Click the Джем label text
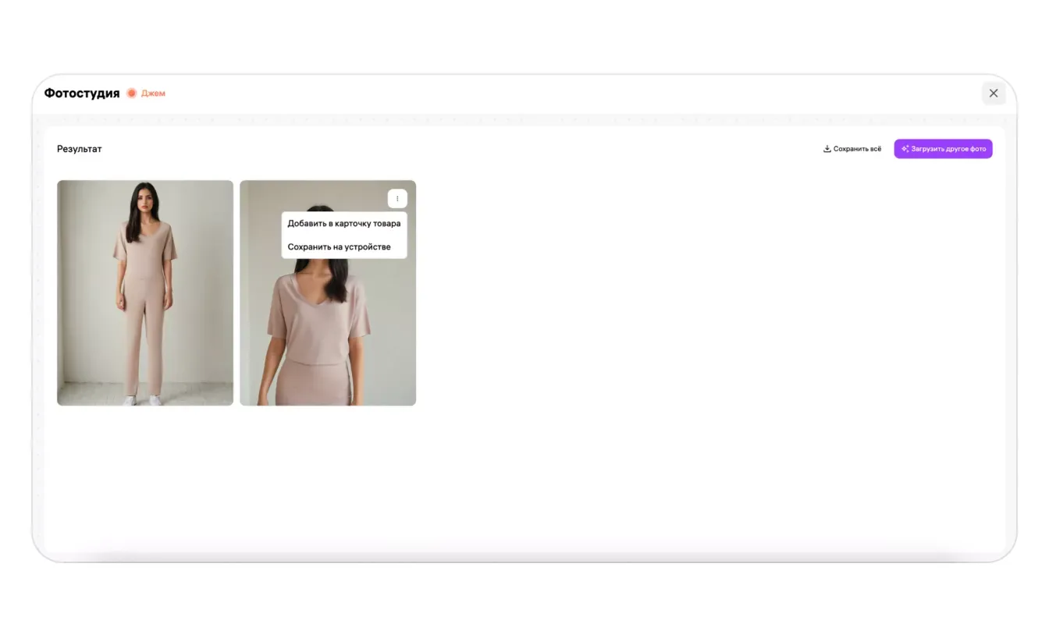This screenshot has height=638, width=1049. coord(153,94)
